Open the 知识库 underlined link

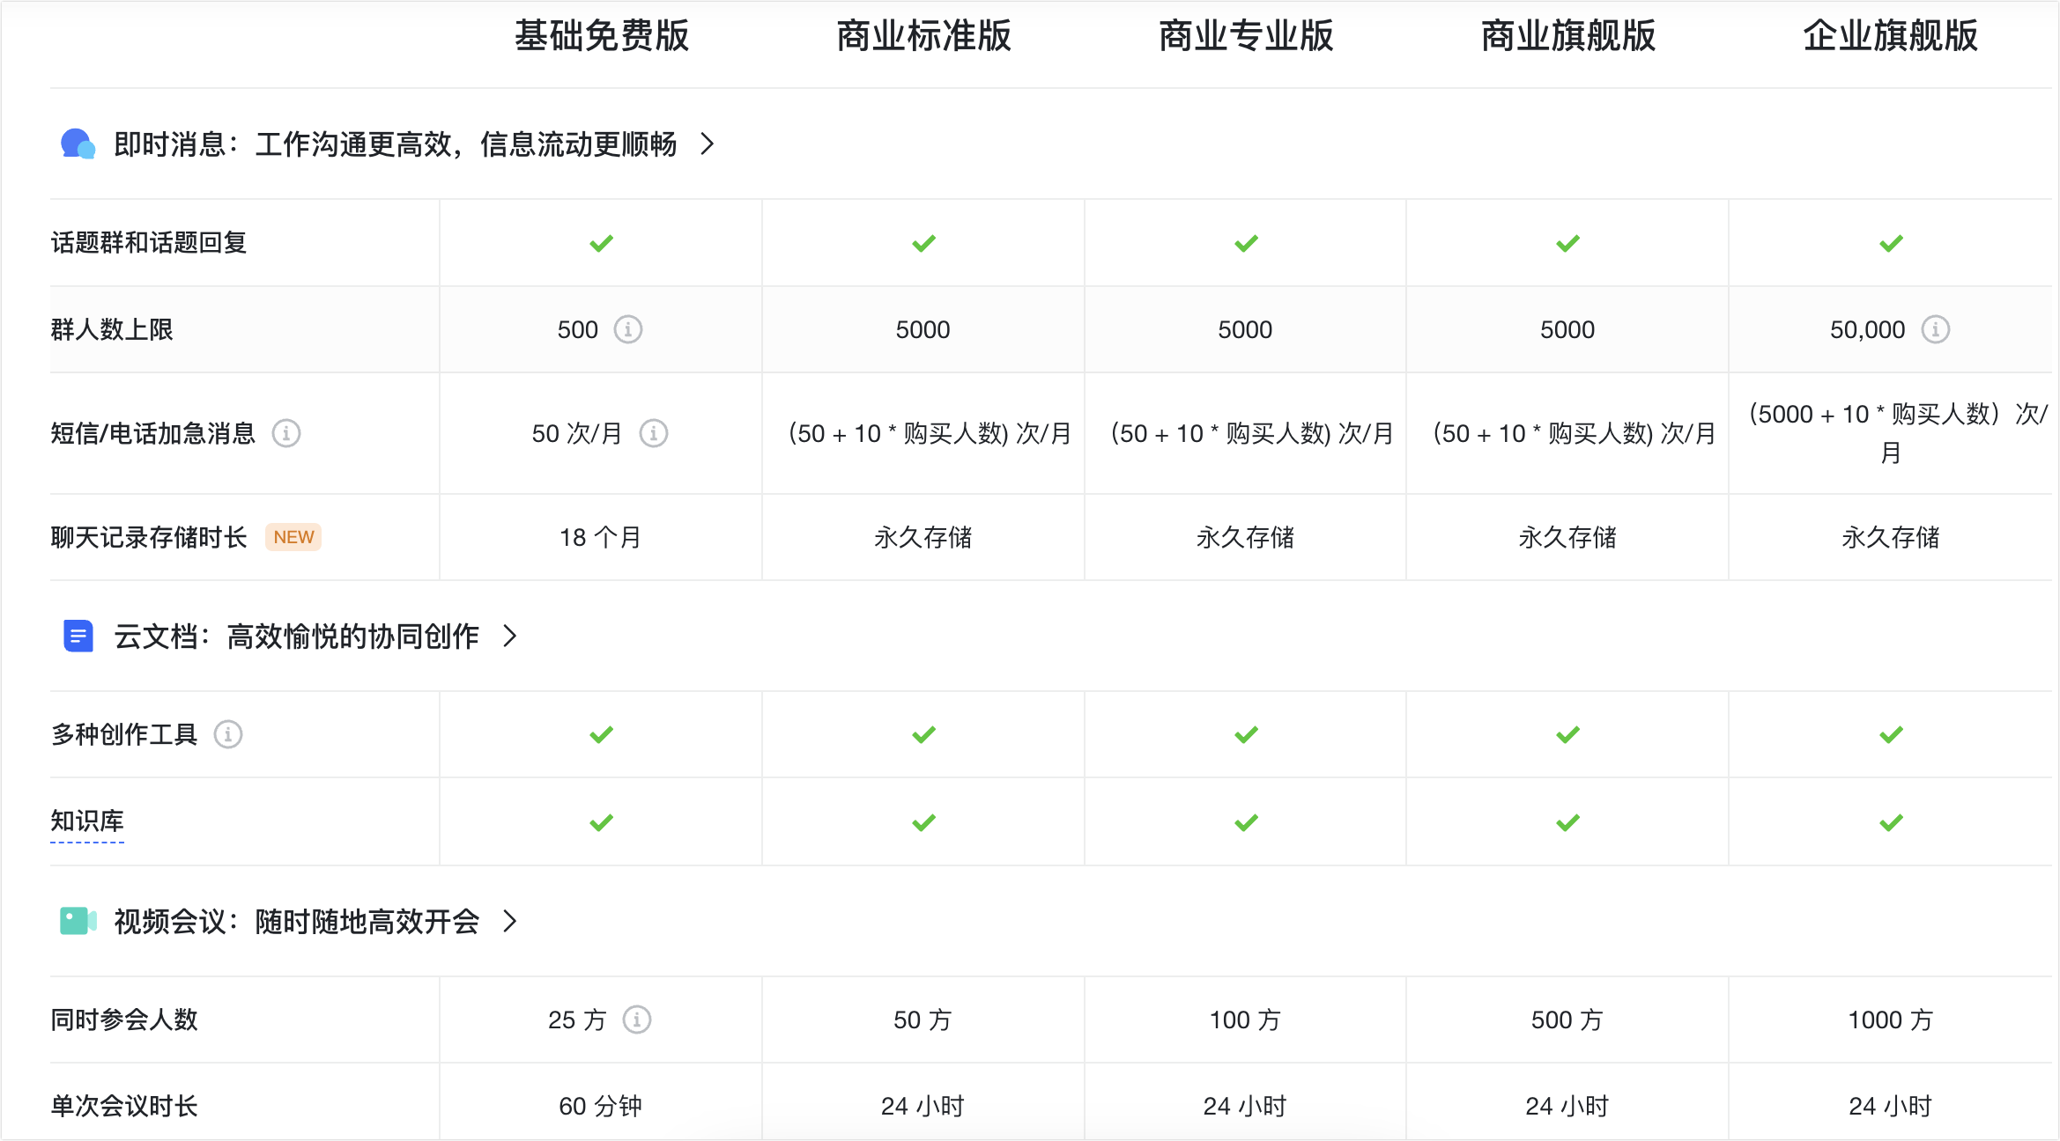tap(87, 821)
